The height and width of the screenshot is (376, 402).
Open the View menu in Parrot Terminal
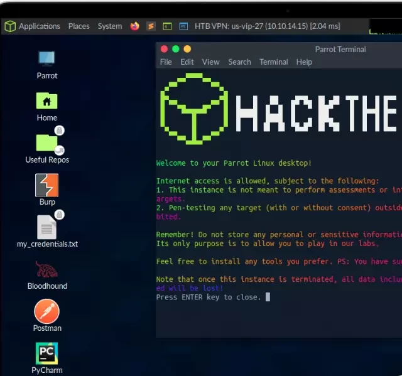click(x=210, y=62)
